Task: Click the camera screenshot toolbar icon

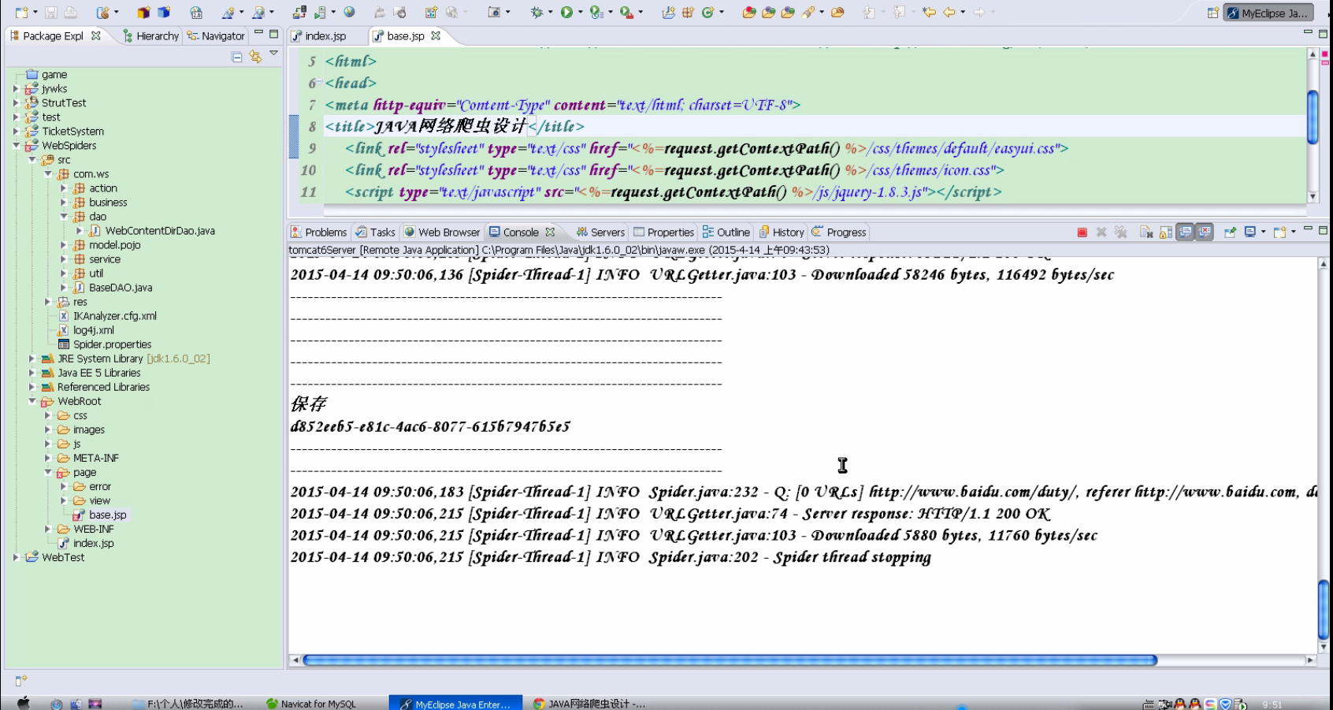Action: pyautogui.click(x=494, y=13)
